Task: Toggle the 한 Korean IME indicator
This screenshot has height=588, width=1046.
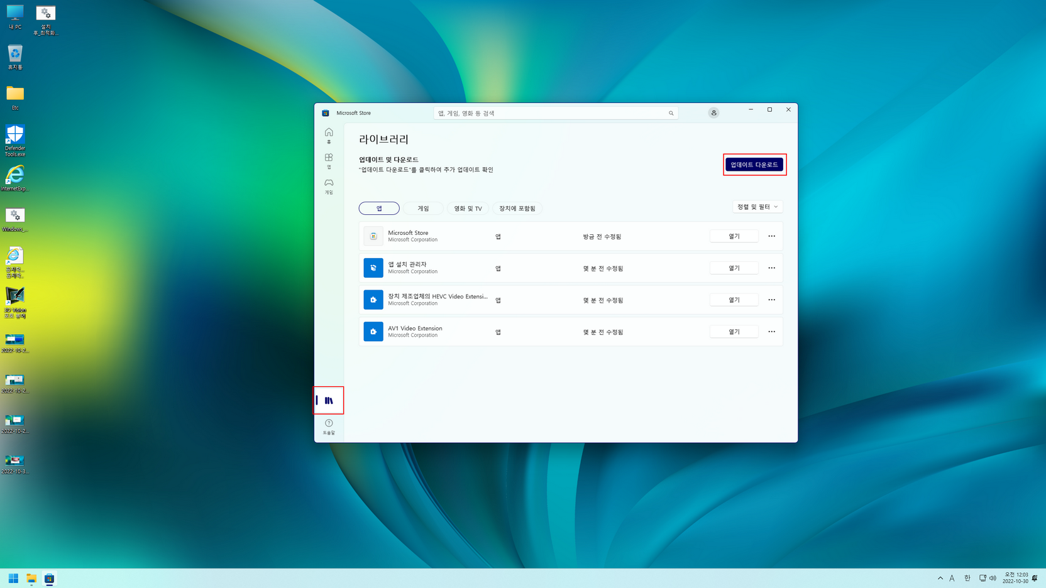Action: coord(967,579)
